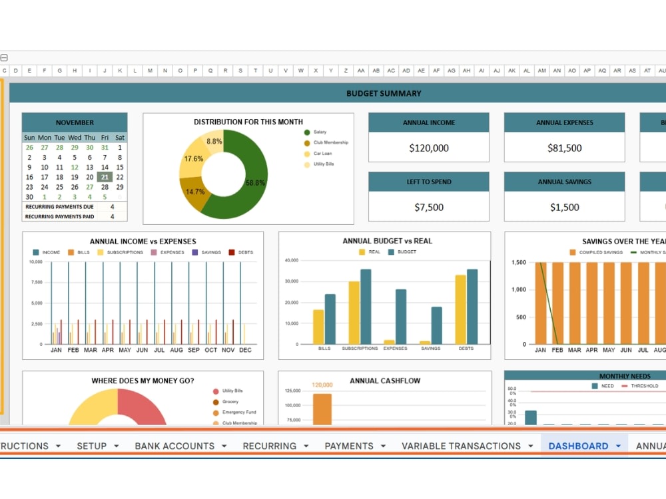Click the teal DEBTS budget bar
Viewport: 666px width, 499px height.
pos(472,307)
